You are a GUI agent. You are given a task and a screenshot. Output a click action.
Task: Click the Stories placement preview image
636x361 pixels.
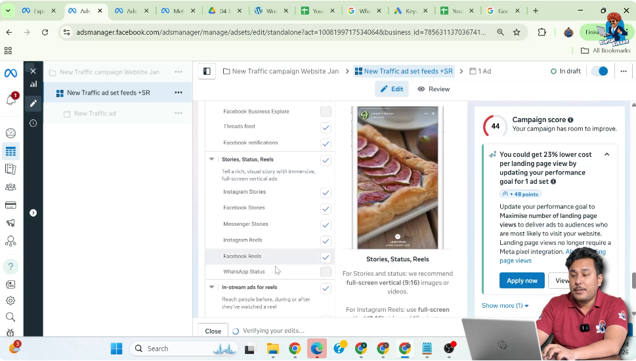(x=398, y=178)
